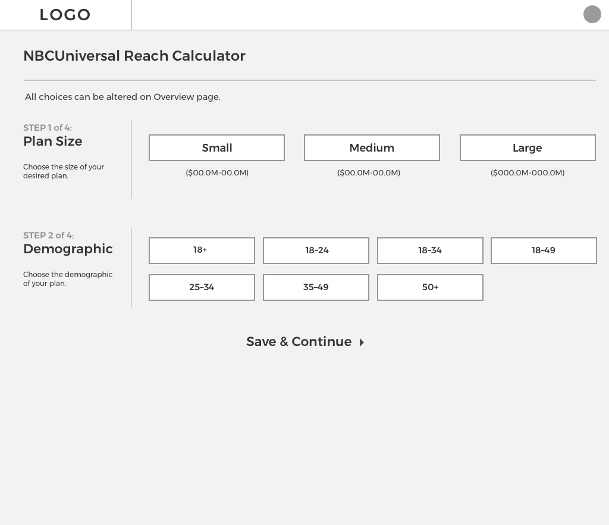Image resolution: width=609 pixels, height=525 pixels.
Task: Click the NBCUniversal Reach Calculator heading
Action: (x=134, y=56)
